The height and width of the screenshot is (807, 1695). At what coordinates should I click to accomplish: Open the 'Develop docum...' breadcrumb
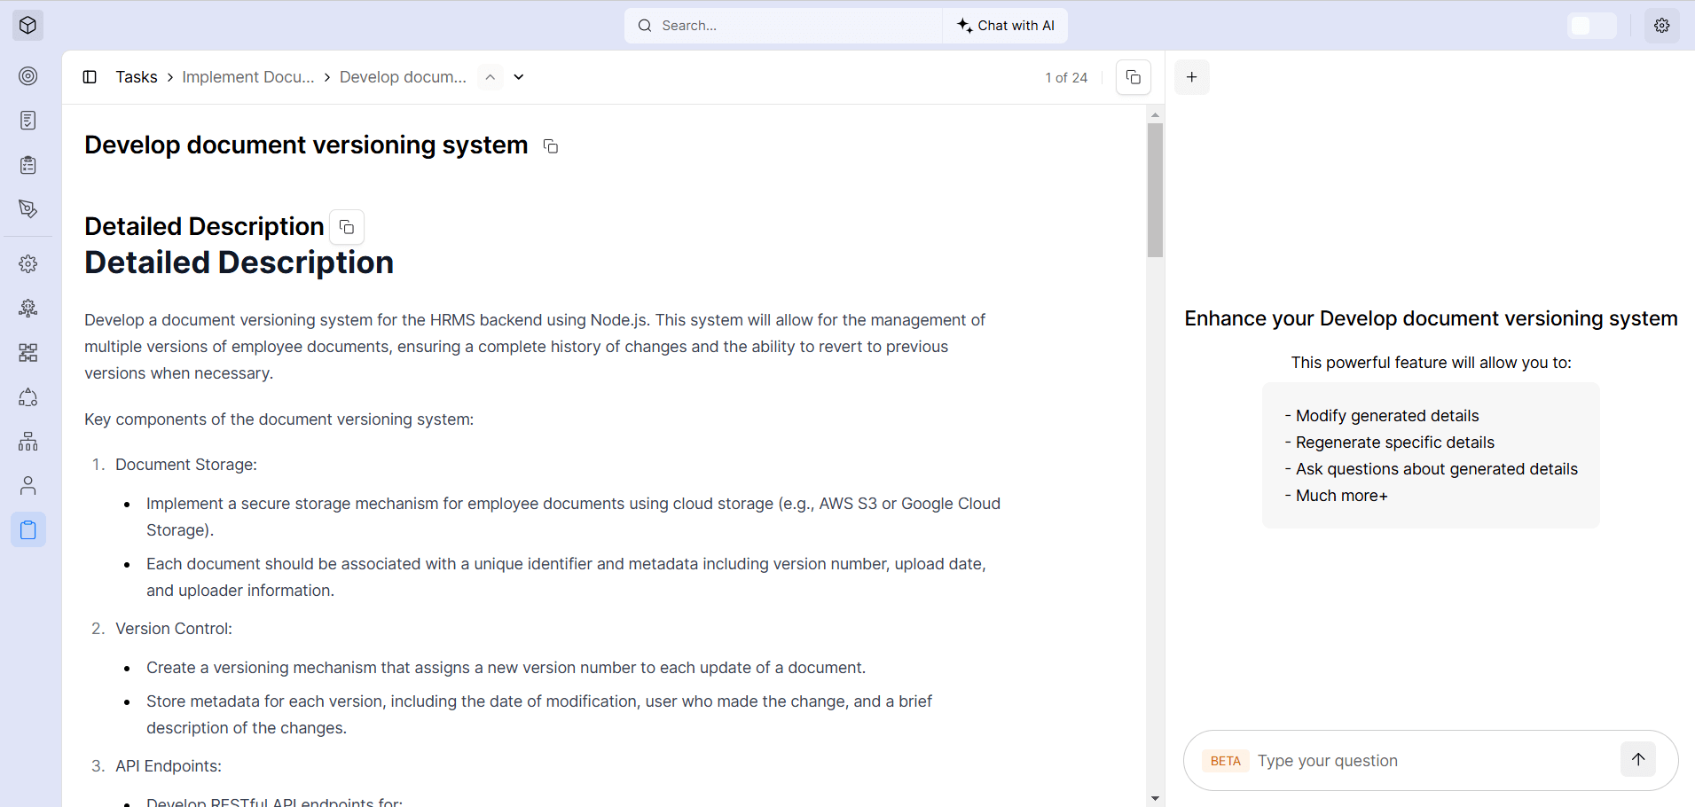pos(403,77)
